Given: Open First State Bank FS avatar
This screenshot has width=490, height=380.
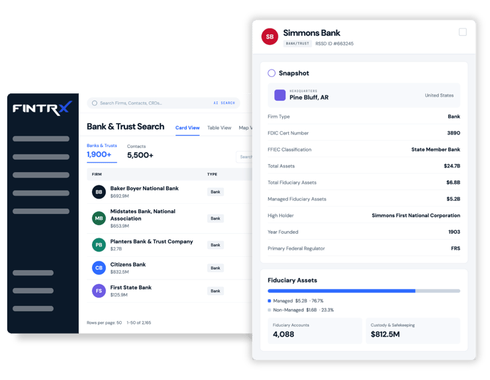Looking at the screenshot, I should click(99, 291).
